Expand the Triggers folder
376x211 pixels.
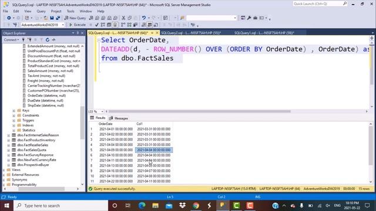click(x=14, y=120)
